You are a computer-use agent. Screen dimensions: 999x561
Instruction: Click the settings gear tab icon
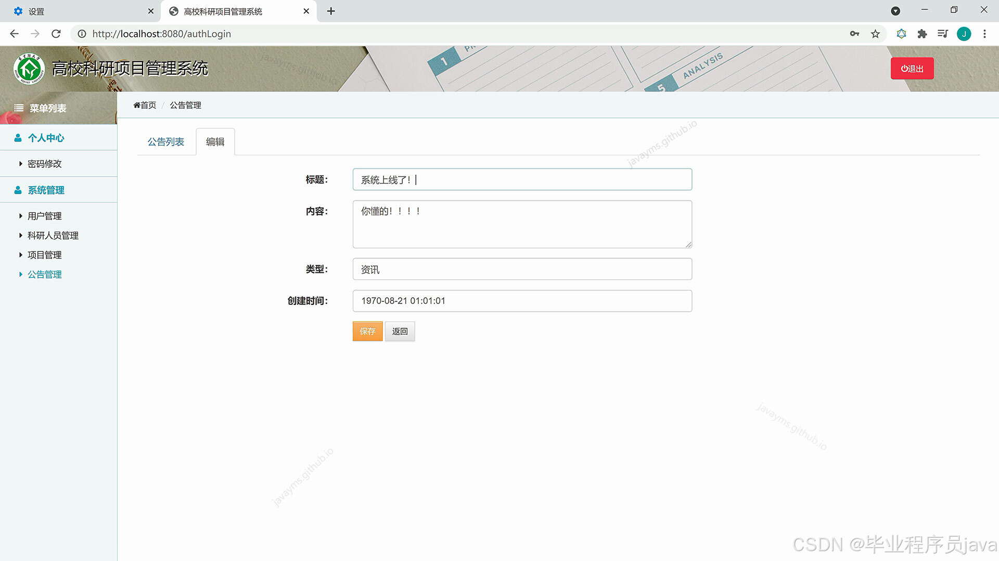18,11
